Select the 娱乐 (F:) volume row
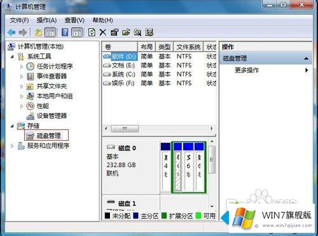The image size is (318, 236). pyautogui.click(x=159, y=83)
